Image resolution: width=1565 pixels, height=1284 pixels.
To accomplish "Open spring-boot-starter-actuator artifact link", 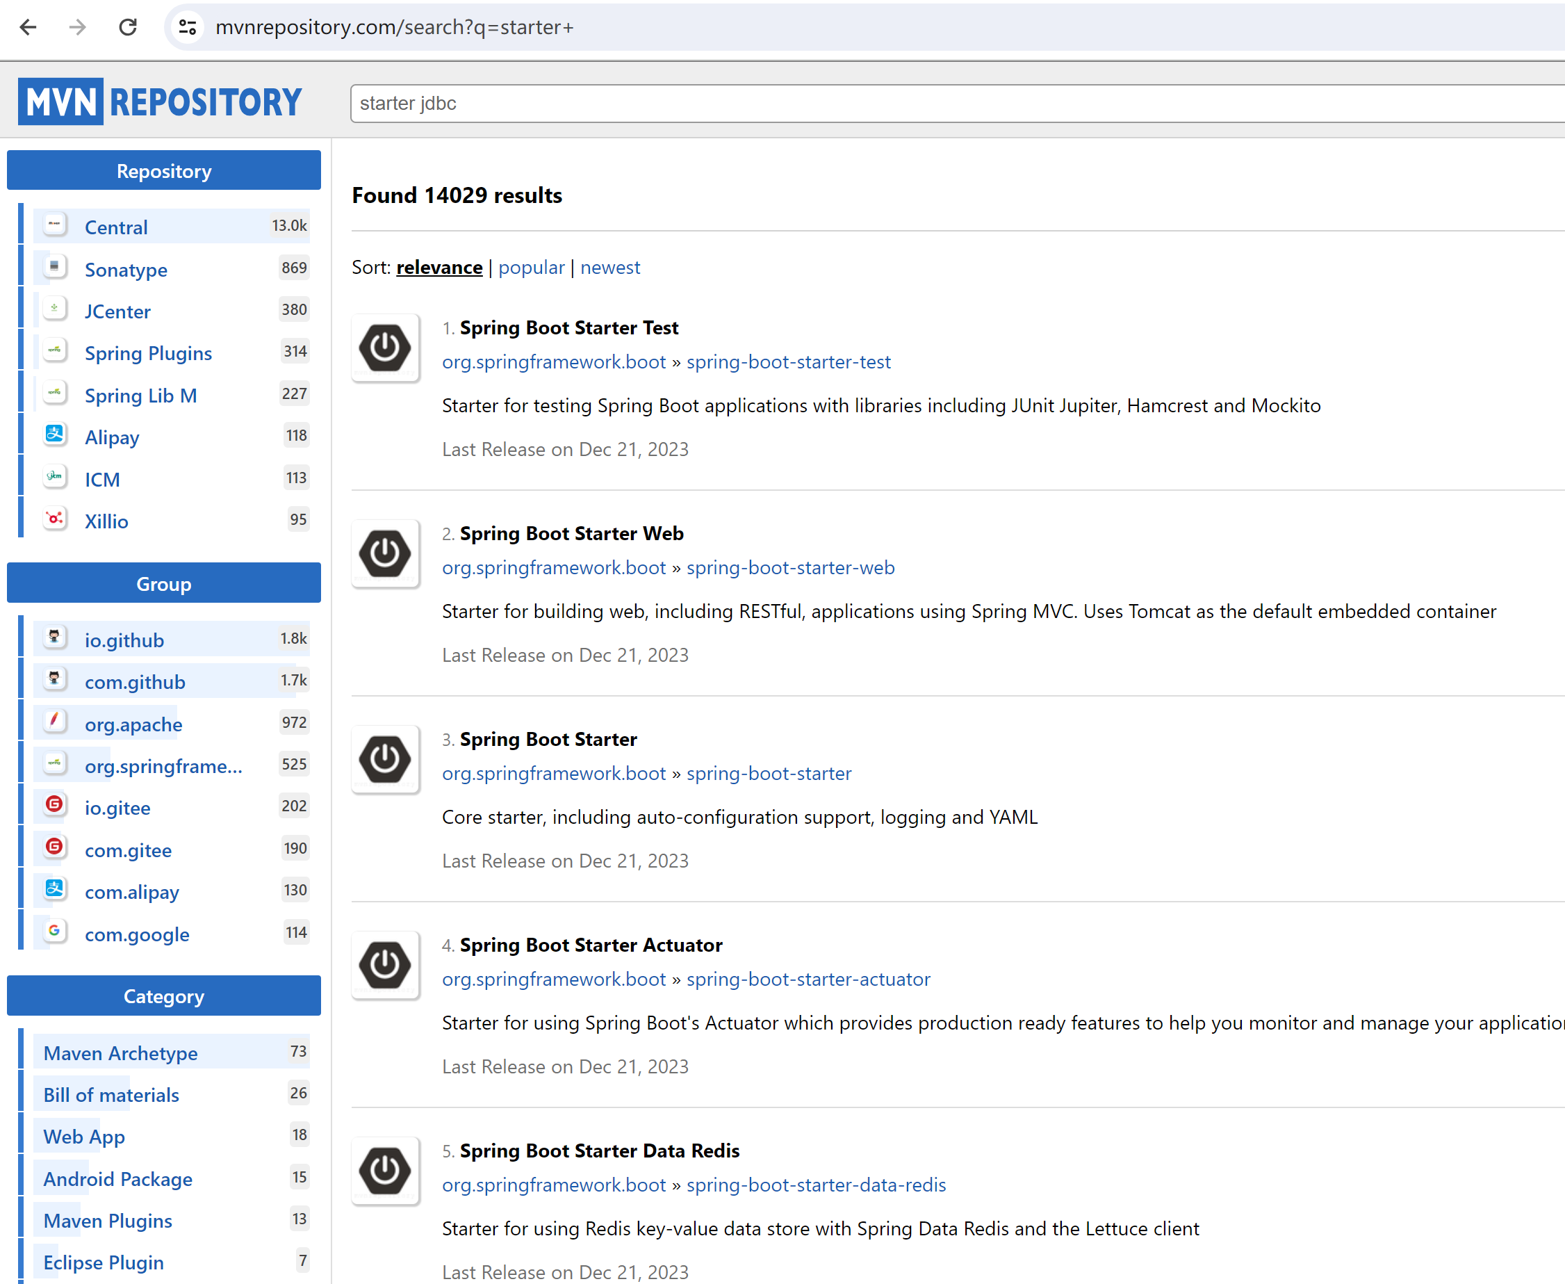I will click(808, 980).
